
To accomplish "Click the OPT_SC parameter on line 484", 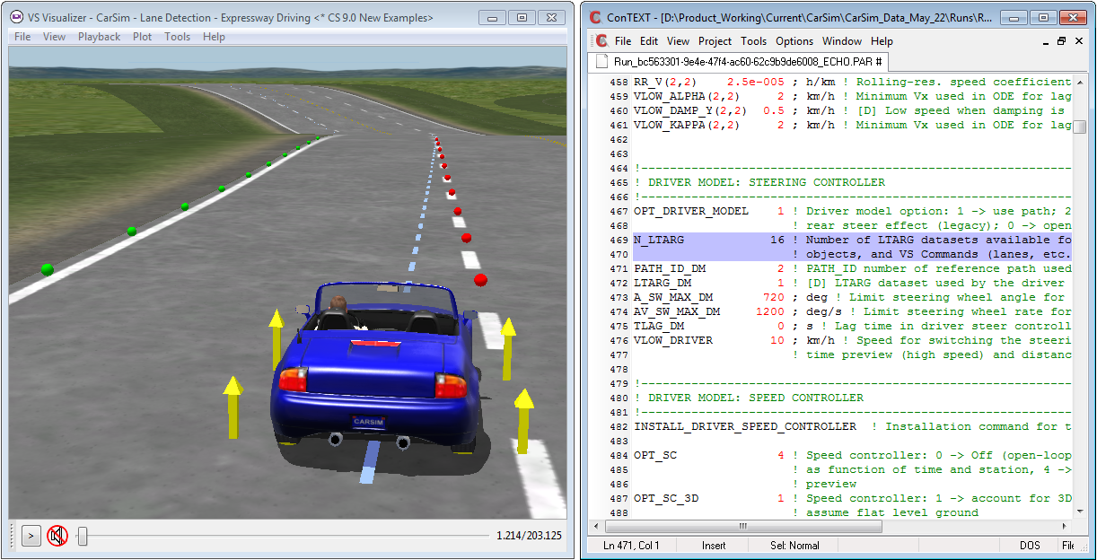I will 655,455.
